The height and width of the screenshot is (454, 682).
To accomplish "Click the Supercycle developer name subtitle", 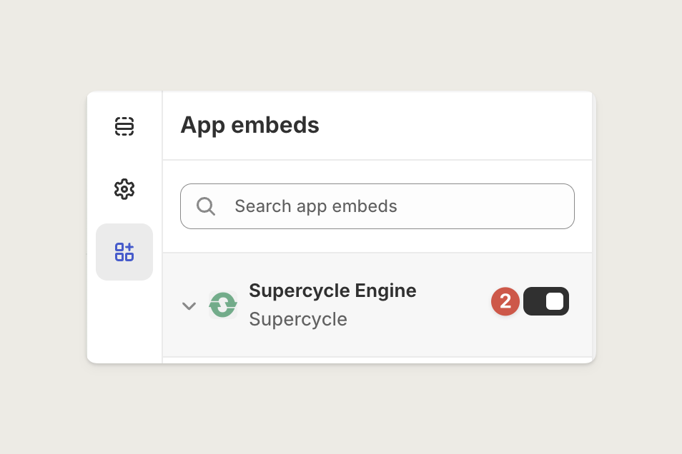I will (298, 319).
